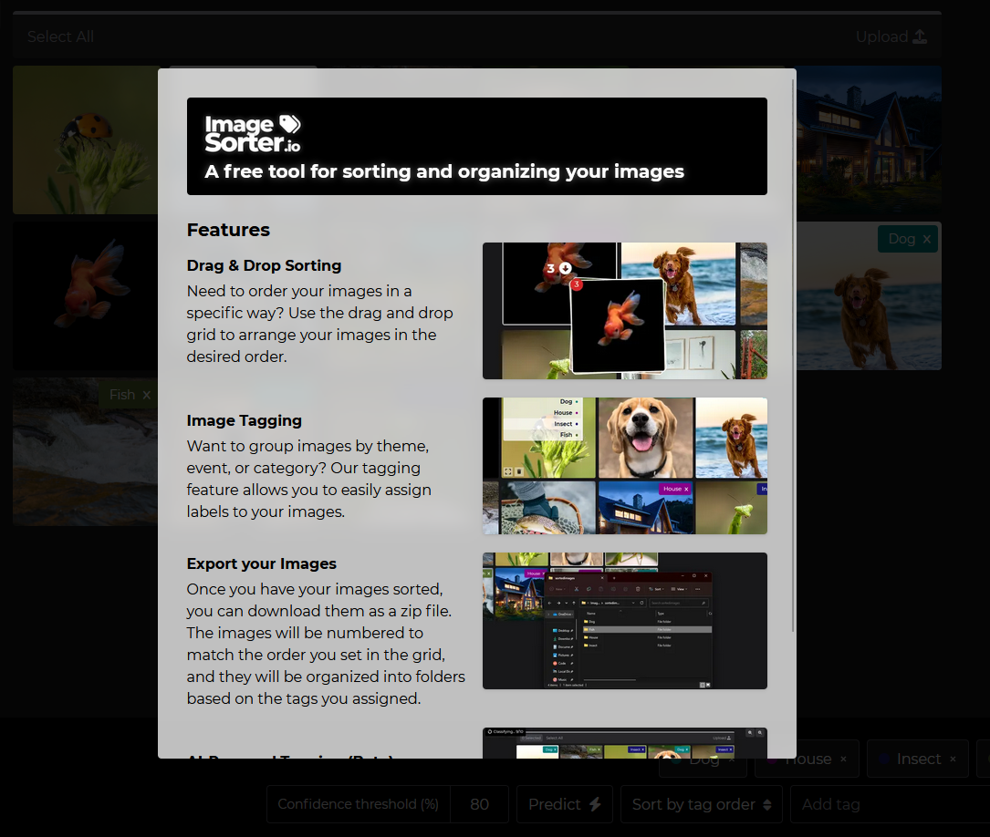Select the house at night thumbnail
The height and width of the screenshot is (837, 990).
[x=869, y=140]
